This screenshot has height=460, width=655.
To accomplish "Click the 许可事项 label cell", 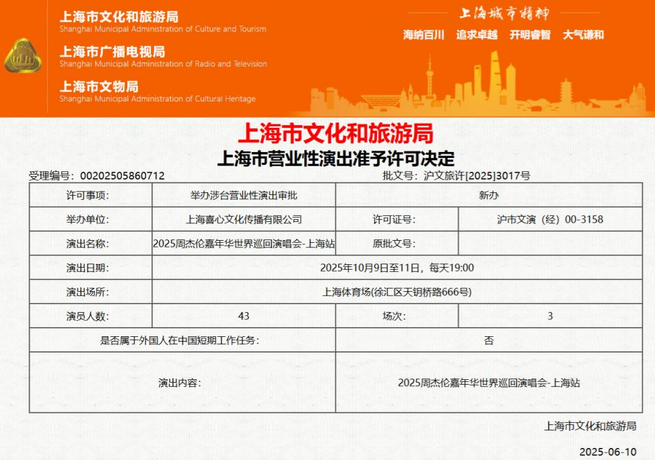I will [91, 195].
